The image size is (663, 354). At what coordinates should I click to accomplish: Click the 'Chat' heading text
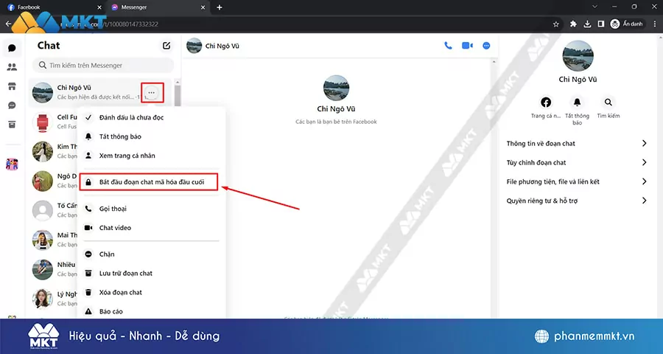click(49, 45)
